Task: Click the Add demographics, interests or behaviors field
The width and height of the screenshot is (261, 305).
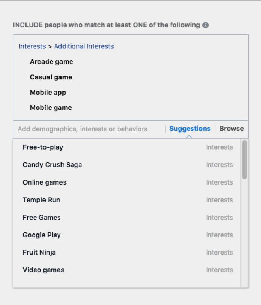Action: coord(83,129)
